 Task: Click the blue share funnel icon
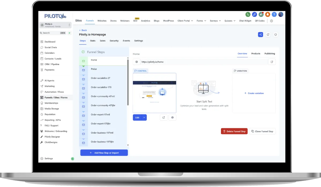261,34
